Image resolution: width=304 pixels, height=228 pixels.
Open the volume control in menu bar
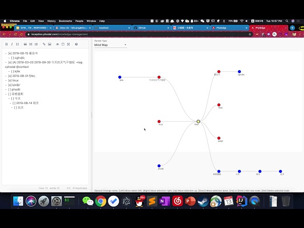[247, 21]
